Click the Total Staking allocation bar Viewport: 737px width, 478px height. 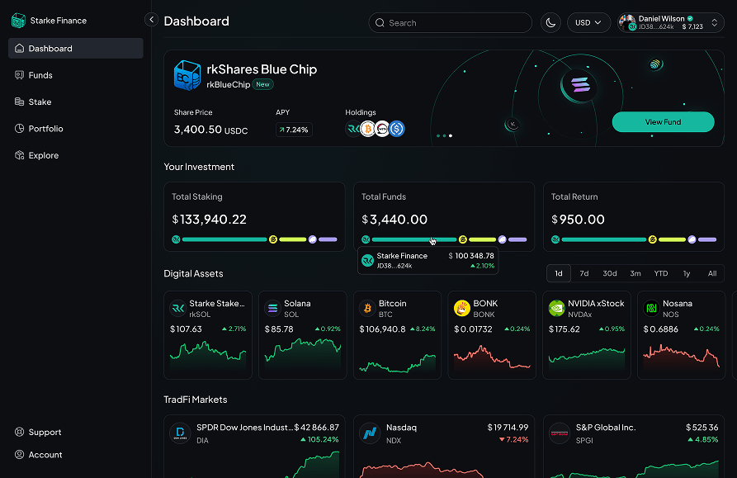click(x=254, y=239)
